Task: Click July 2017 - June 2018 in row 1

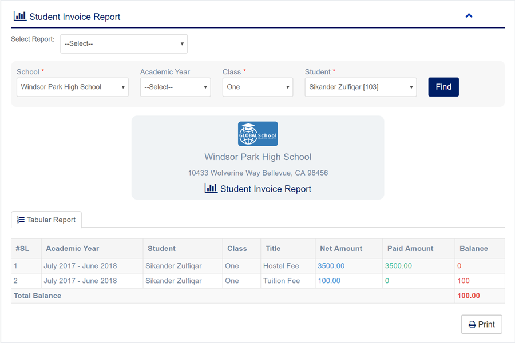Action: pos(80,266)
